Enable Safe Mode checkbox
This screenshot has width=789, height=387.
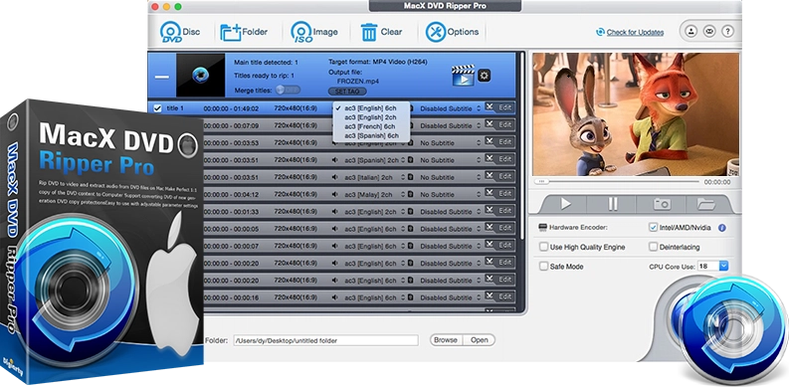[543, 267]
